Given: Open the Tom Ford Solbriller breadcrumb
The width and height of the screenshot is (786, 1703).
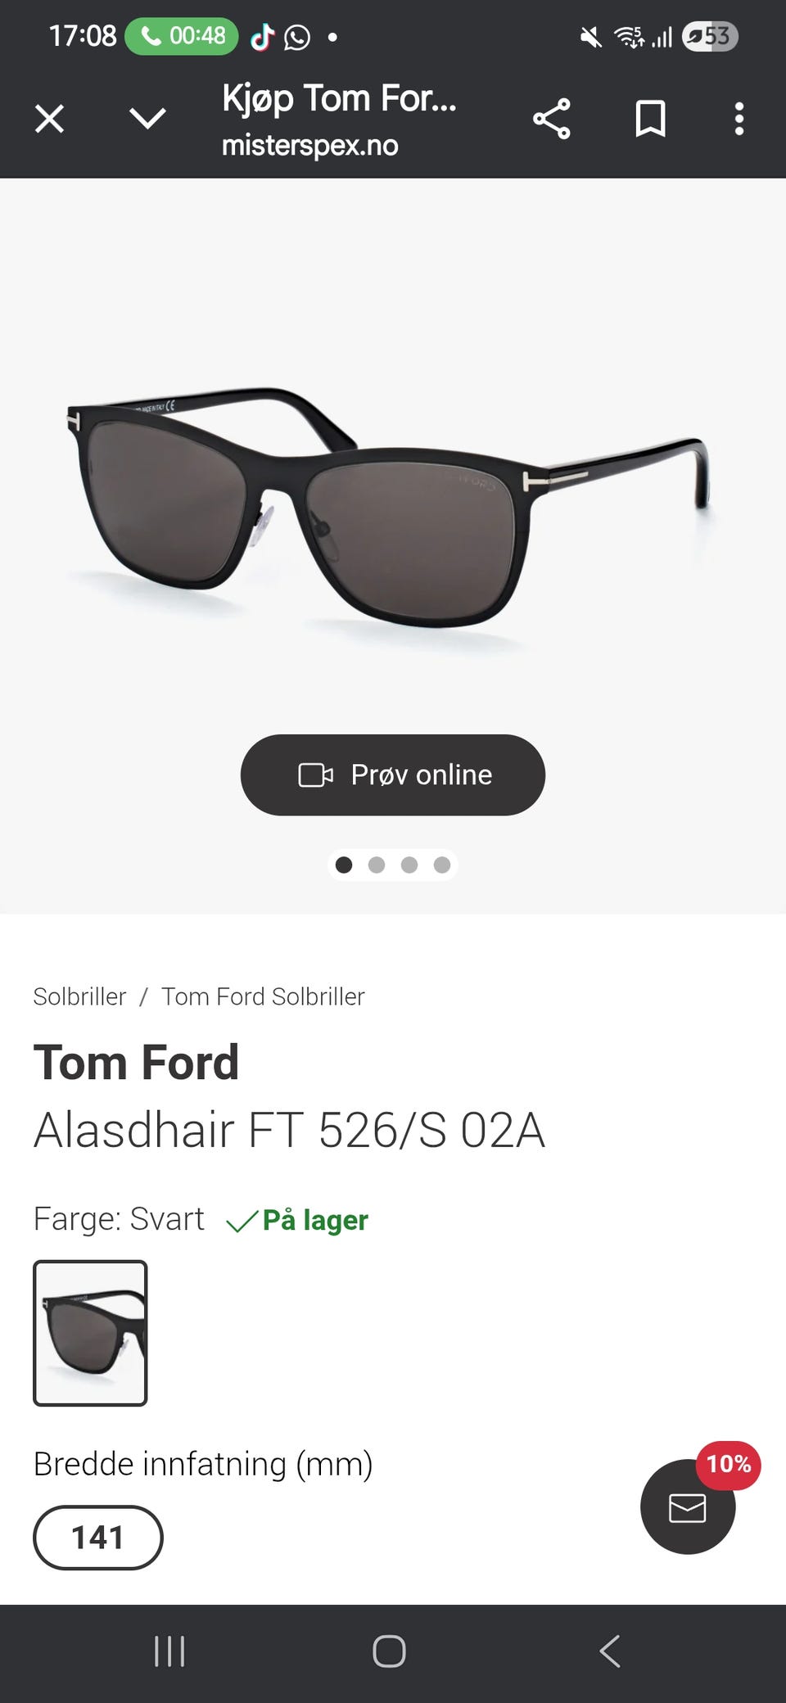Looking at the screenshot, I should [263, 996].
